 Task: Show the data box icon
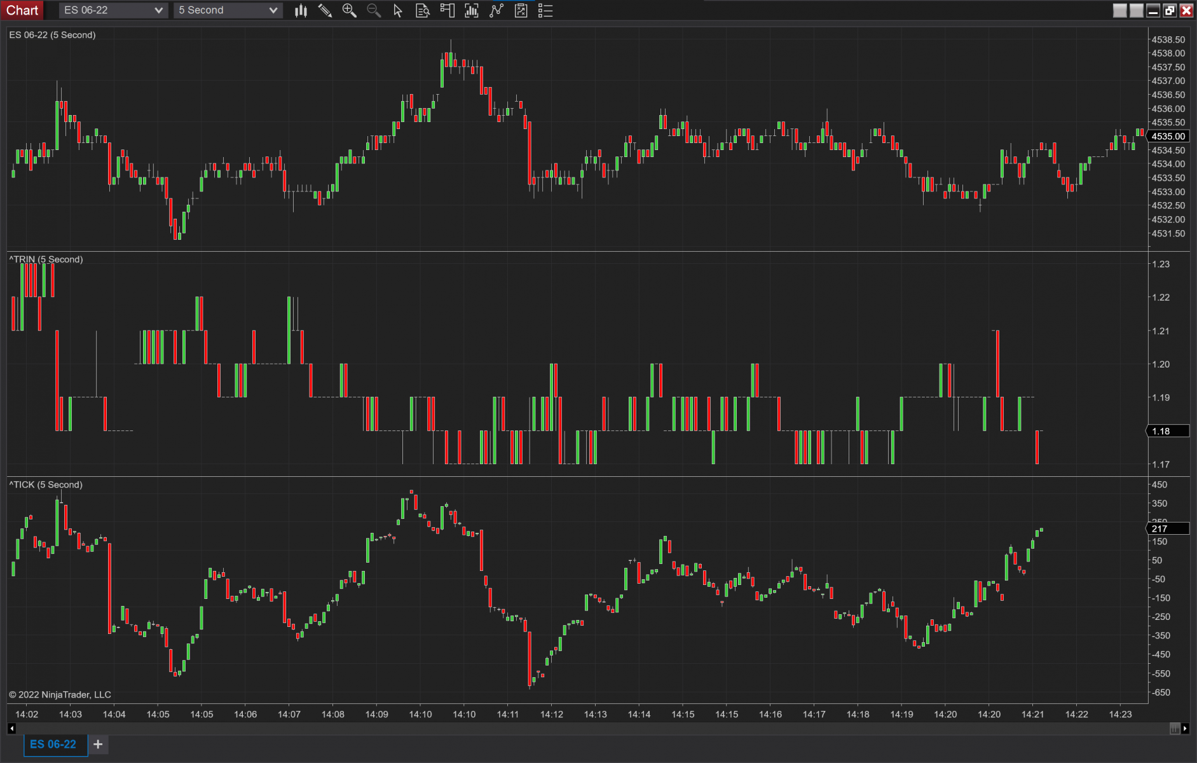[x=423, y=10]
